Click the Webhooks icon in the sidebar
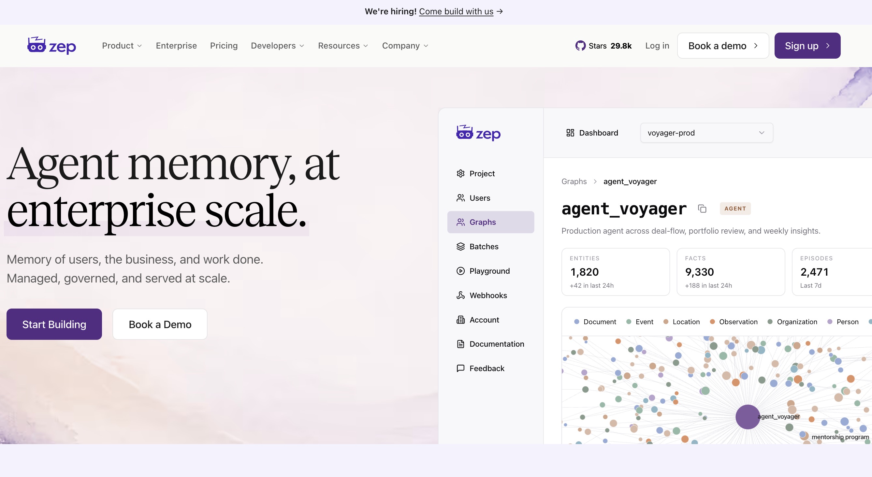This screenshot has width=872, height=477. point(460,295)
